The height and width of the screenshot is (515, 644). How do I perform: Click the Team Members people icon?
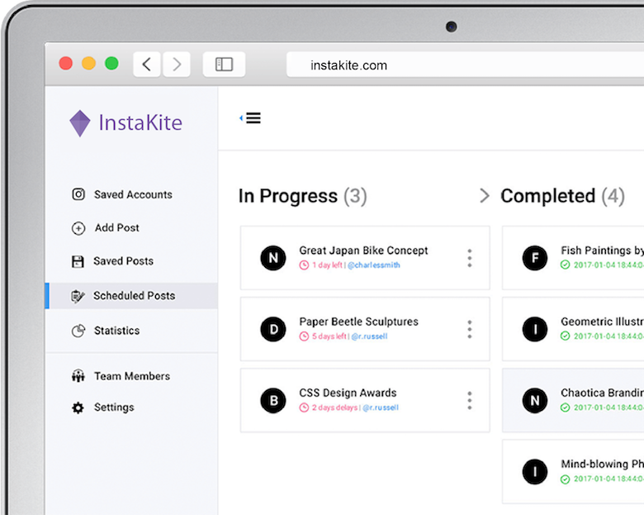(x=78, y=376)
